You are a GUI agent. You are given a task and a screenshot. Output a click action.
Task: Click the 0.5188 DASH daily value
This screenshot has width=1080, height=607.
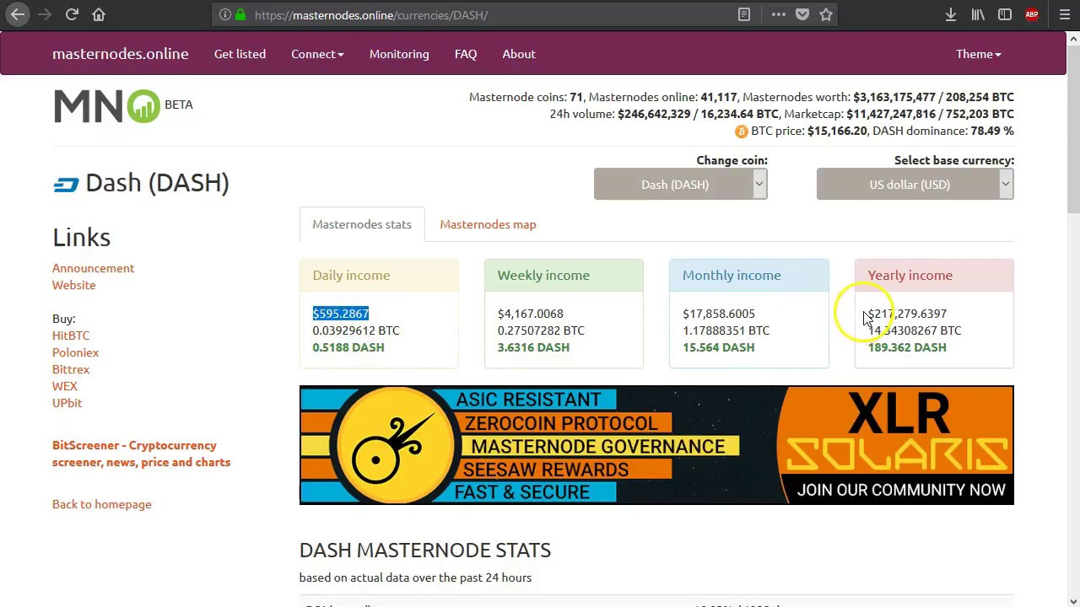click(348, 347)
